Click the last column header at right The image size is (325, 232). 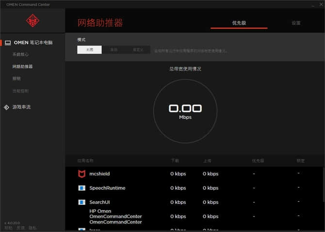coord(301,161)
